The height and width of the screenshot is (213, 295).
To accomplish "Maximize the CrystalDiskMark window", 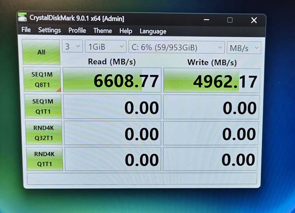I will point(230,20).
